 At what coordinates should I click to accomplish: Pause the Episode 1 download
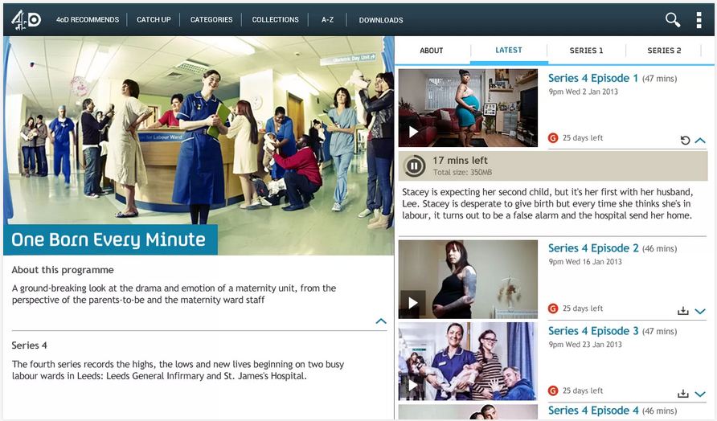(414, 166)
